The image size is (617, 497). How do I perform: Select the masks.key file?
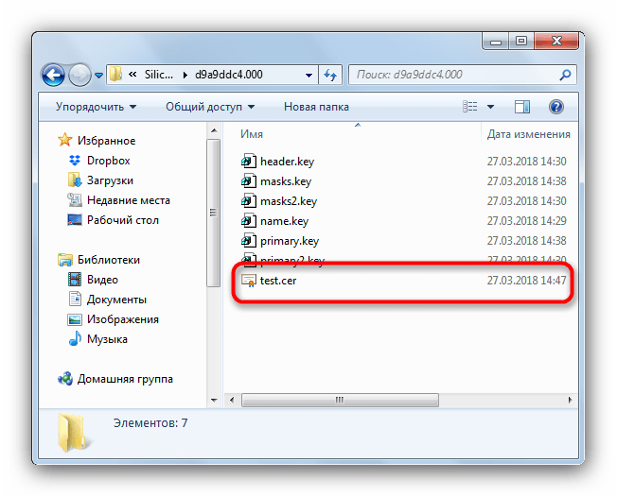tap(286, 181)
